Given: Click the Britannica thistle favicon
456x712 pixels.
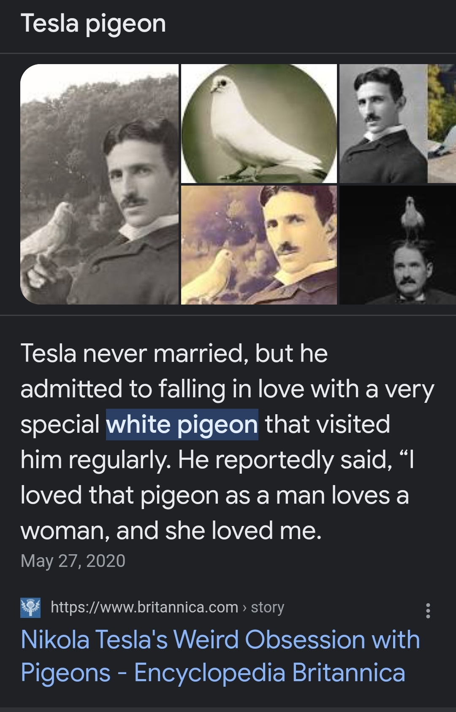Looking at the screenshot, I should 30,608.
